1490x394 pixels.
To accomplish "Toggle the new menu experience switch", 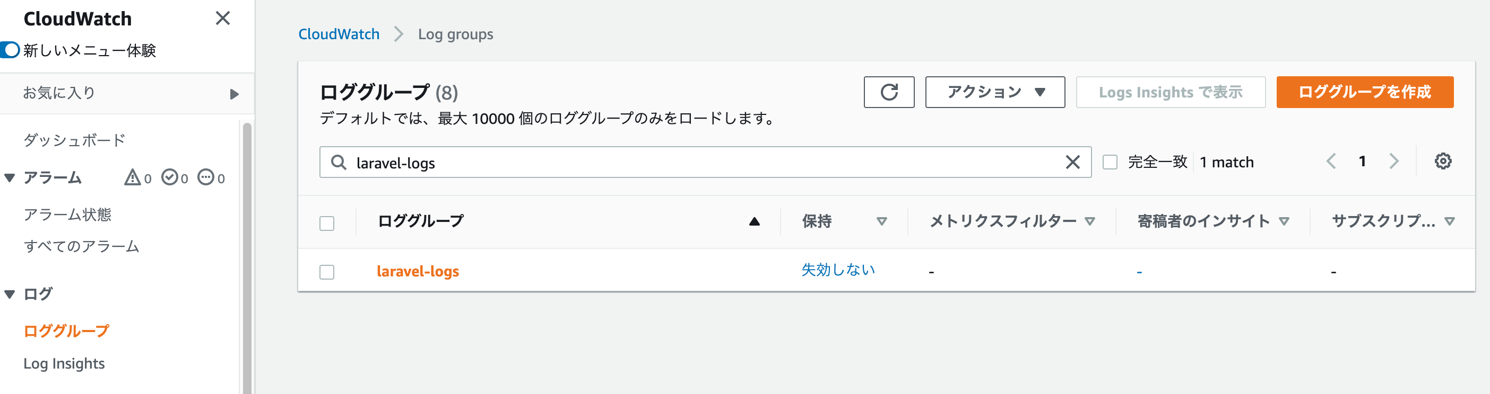I will click(11, 50).
